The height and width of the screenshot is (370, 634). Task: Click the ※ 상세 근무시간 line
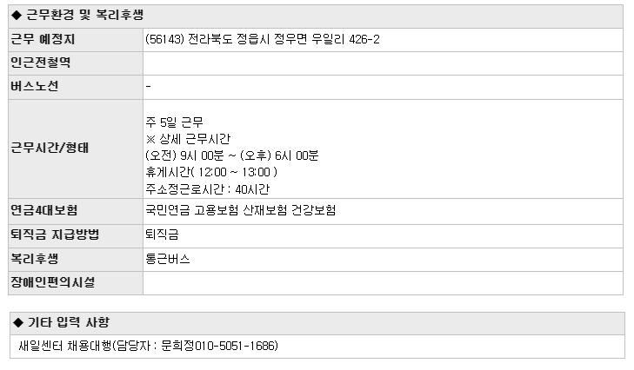point(188,139)
